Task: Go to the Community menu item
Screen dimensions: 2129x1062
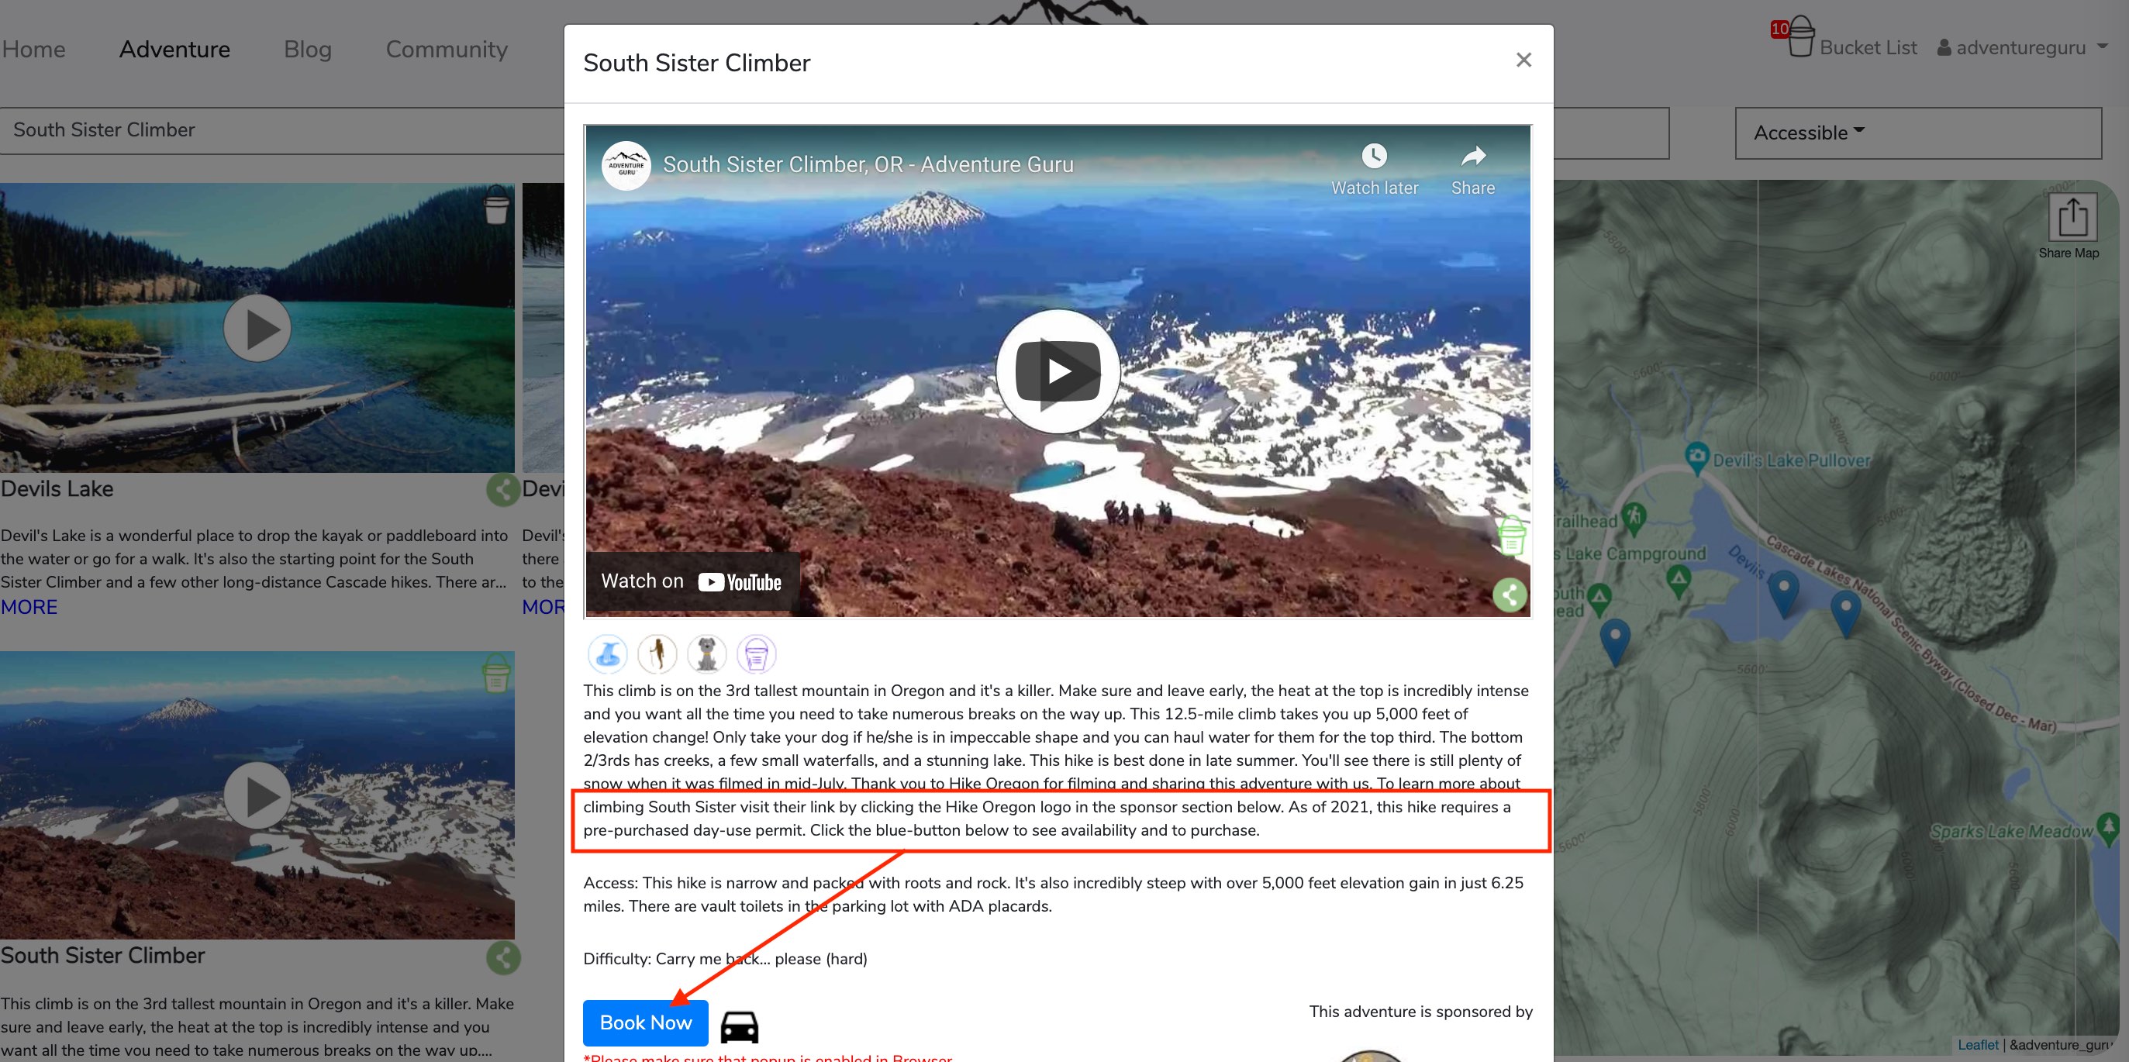Action: (447, 49)
